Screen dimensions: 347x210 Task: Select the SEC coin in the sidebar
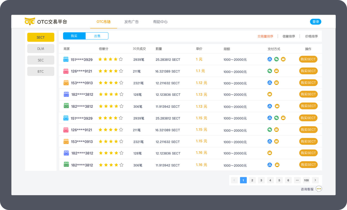(x=41, y=60)
